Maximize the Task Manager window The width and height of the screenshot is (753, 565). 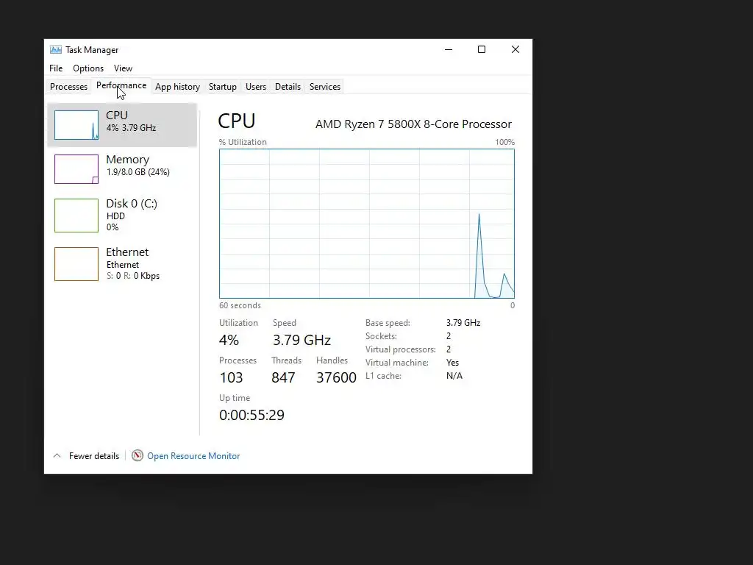482,49
